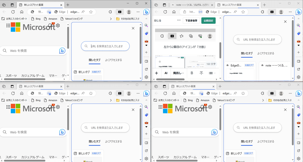Image resolution: width=303 pixels, height=162 pixels.
Task: Switch to the note tab in top-right window
Action: pyautogui.click(x=192, y=5)
